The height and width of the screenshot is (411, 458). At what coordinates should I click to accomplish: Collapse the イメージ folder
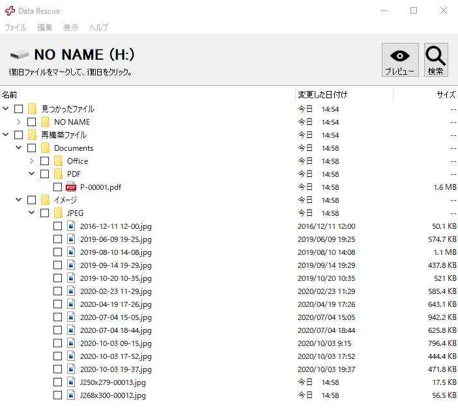[x=18, y=200]
